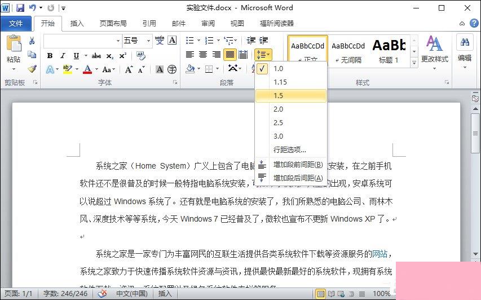481x300 pixels.
Task: Click the Copy icon in clipboard group
Action: click(32, 55)
